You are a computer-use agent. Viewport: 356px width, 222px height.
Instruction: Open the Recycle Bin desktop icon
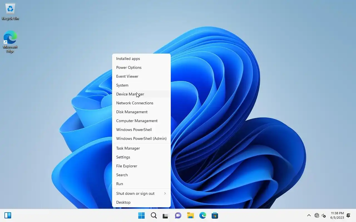tap(10, 12)
